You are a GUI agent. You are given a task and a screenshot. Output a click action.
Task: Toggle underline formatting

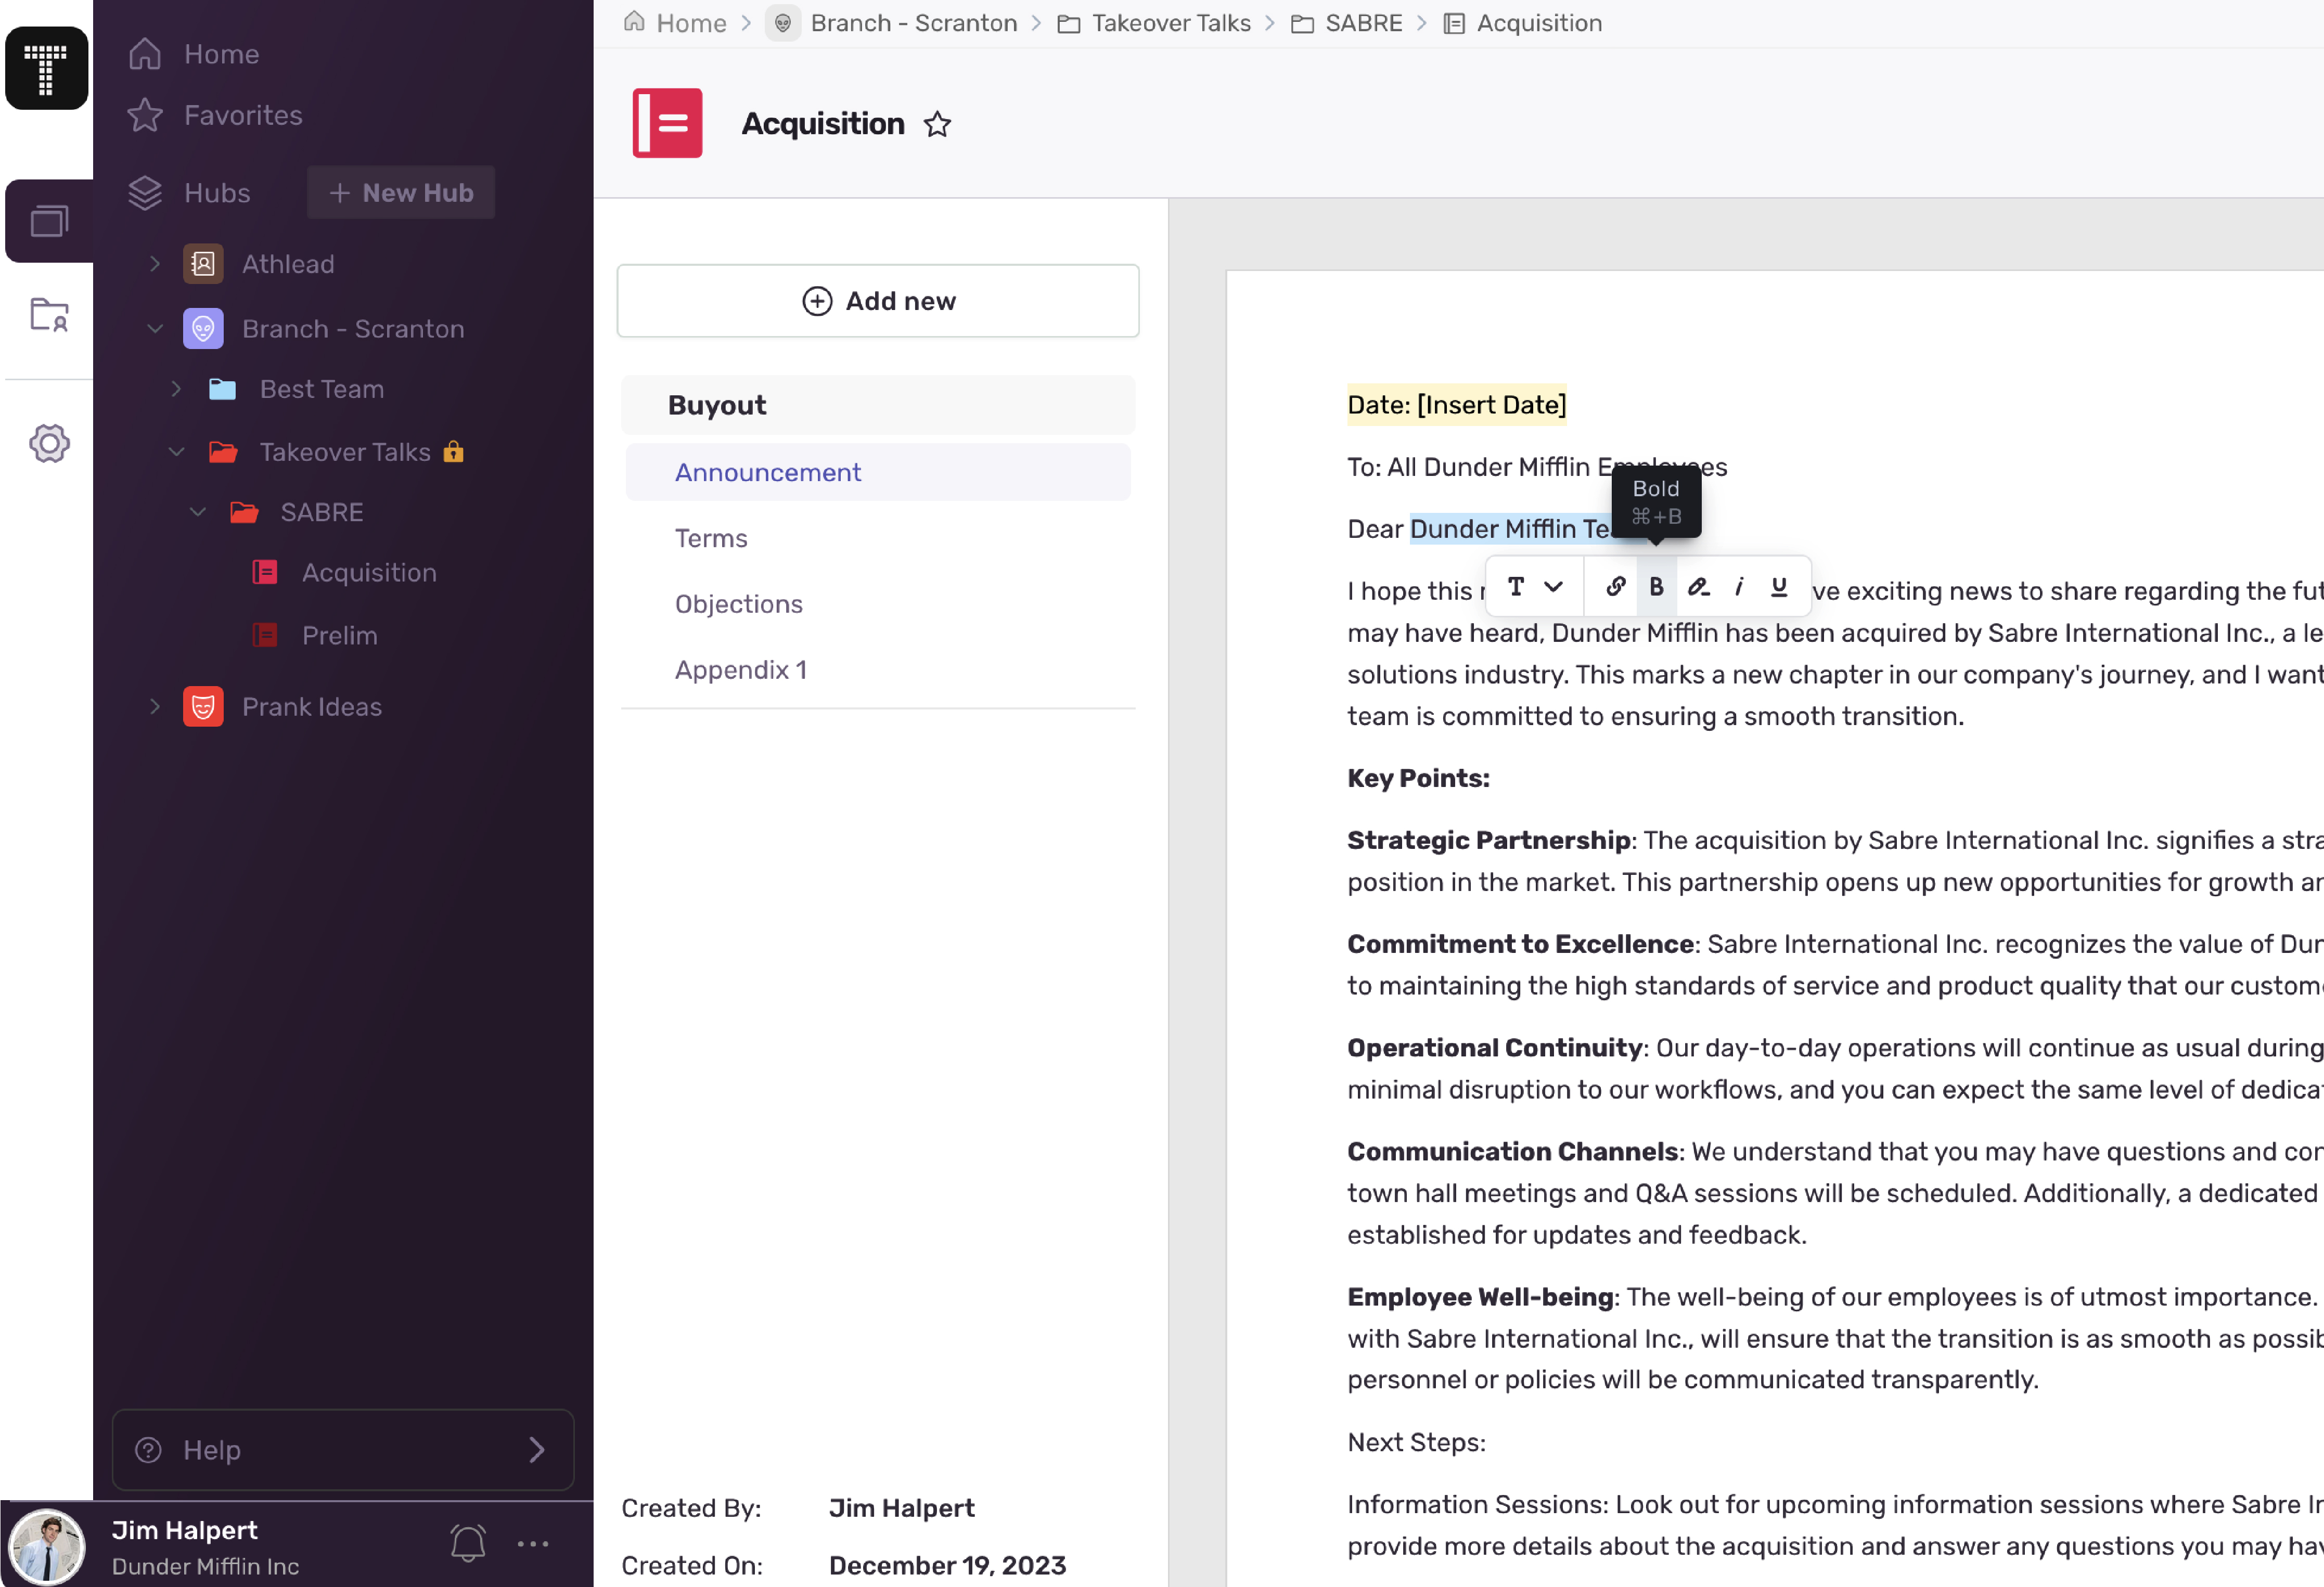(1778, 586)
